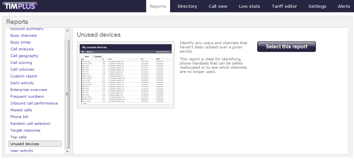Select the Enterprise overview report
This screenshot has height=160, width=354.
(x=29, y=90)
